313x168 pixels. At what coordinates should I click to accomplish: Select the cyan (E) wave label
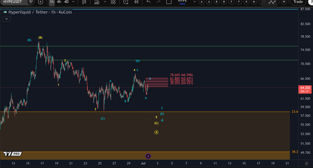click(x=162, y=114)
